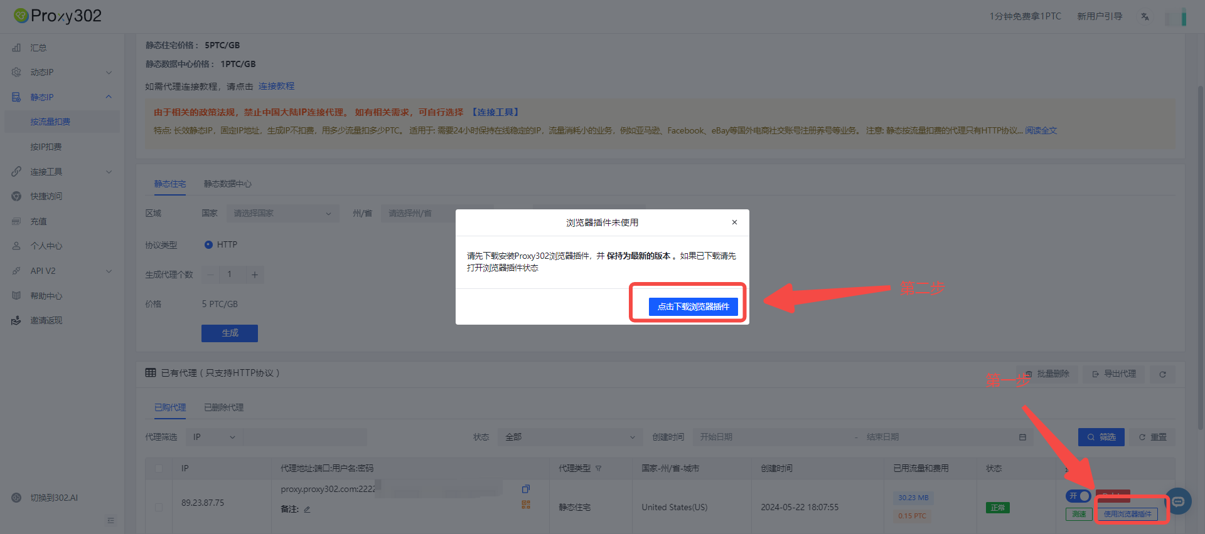This screenshot has height=534, width=1205.
Task: Open the 请选择国家 country dropdown
Action: pos(282,213)
